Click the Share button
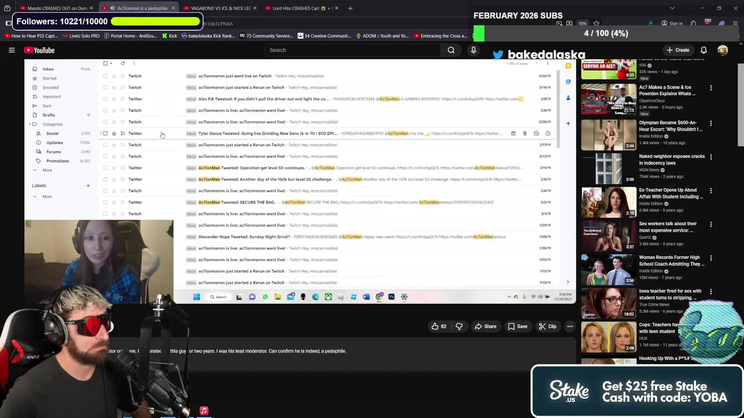The width and height of the screenshot is (744, 418). click(x=485, y=326)
